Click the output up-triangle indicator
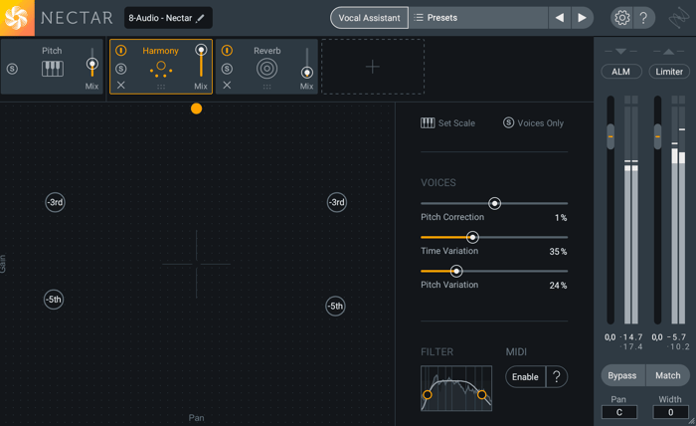This screenshot has width=696, height=426. point(668,52)
